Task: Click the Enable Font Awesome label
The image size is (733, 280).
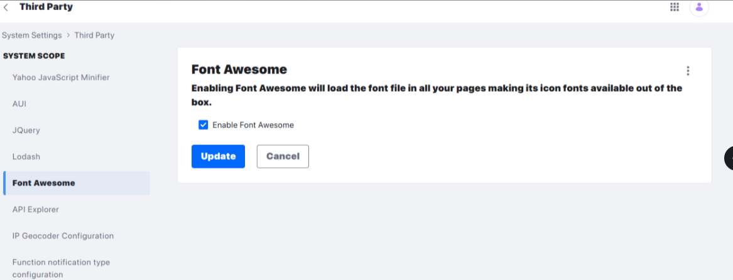Action: pyautogui.click(x=253, y=125)
